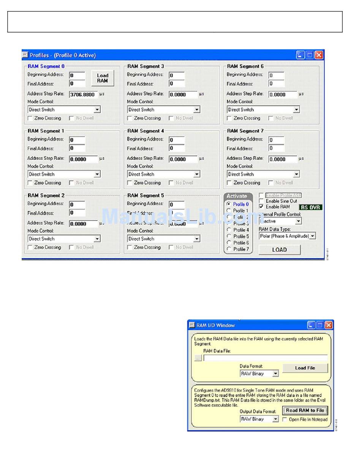361x474 pixels.
Task: Click the RS OVR indicator
Action: [x=310, y=207]
